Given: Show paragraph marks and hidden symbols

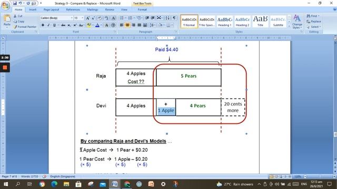Looking at the screenshot, I should [x=174, y=18].
